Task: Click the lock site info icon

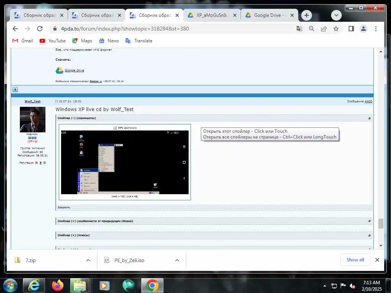Action: pos(55,29)
